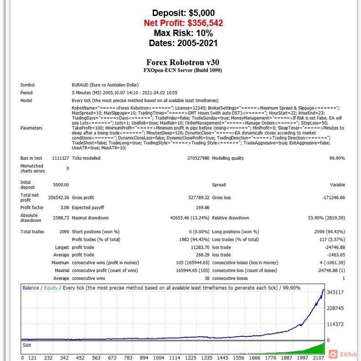361x361 pixels.
Task: Click the relative drawdown value "53.90% (2819.39)"
Action: click(326, 218)
